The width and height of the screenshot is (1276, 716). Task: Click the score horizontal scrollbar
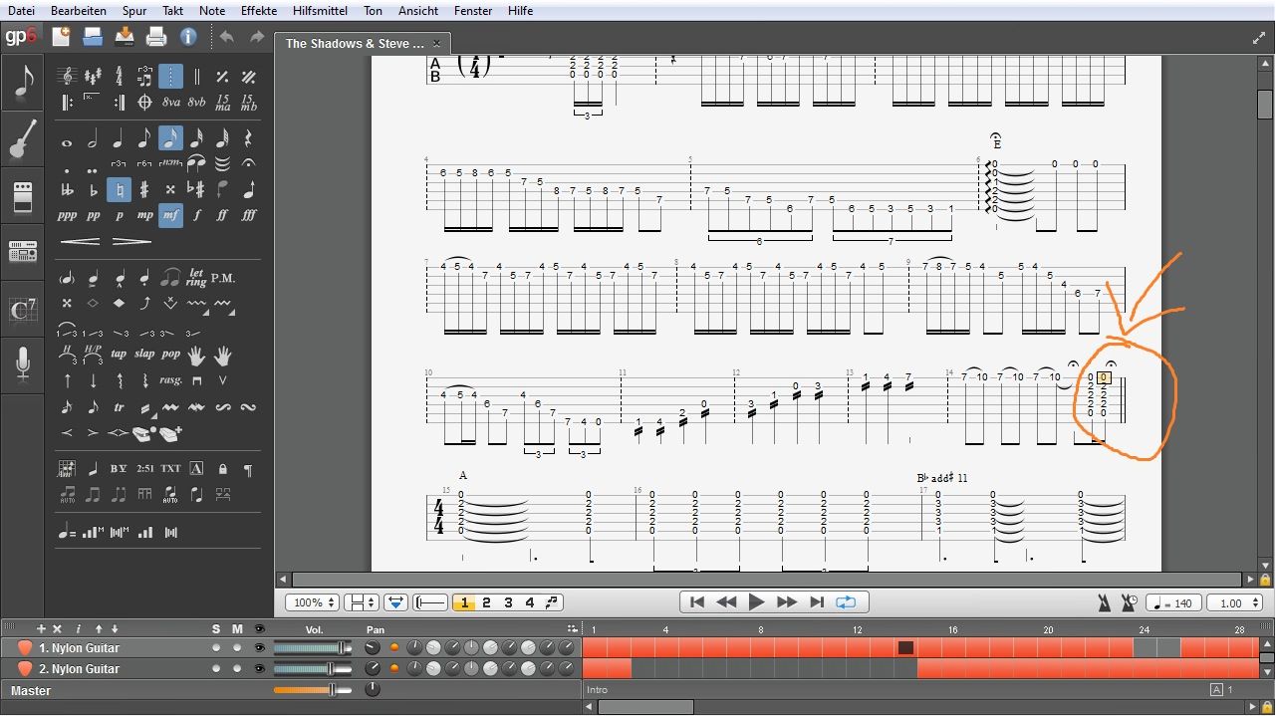tap(767, 579)
